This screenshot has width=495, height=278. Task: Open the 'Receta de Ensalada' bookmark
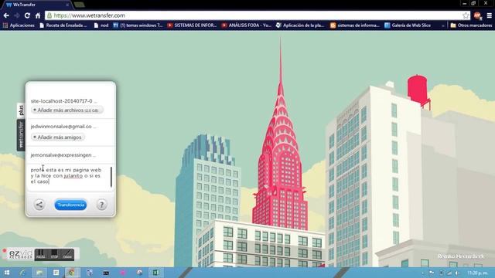tap(63, 25)
